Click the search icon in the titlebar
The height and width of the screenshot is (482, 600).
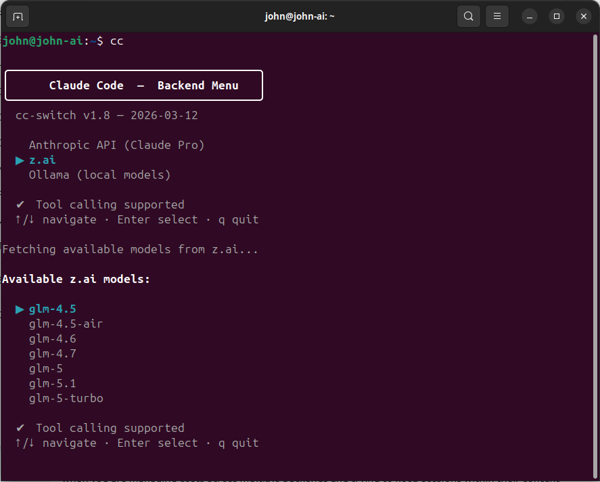[x=469, y=16]
